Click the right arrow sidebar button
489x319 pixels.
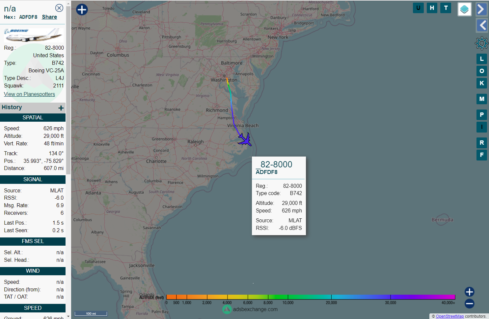click(482, 9)
